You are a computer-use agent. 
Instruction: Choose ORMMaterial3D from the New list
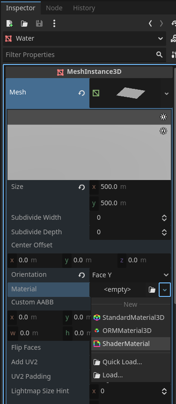point(131,331)
